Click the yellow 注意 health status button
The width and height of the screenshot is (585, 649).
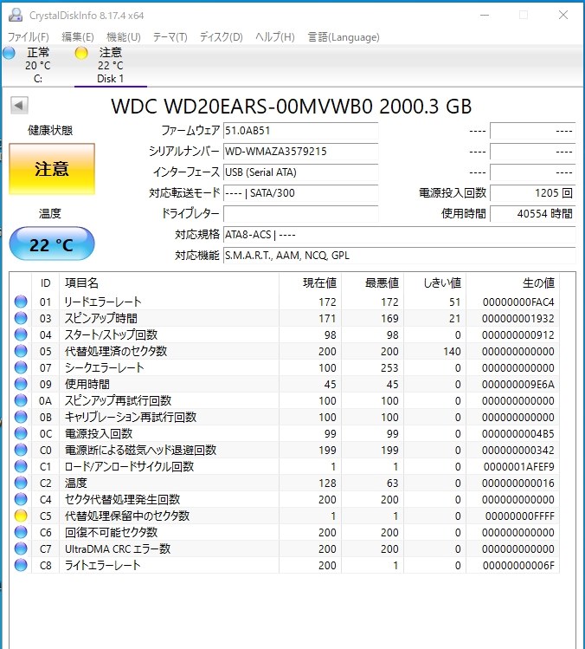[x=52, y=169]
